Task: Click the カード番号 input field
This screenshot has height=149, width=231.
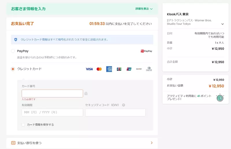Action: (x=52, y=94)
